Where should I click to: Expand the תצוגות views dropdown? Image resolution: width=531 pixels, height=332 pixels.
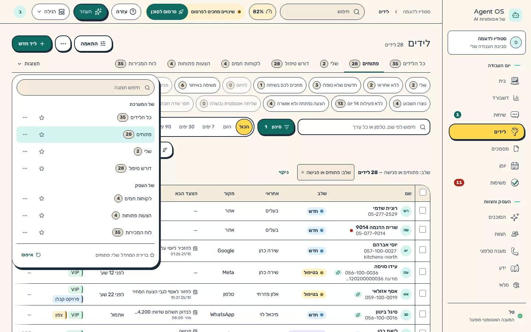[x=28, y=64]
